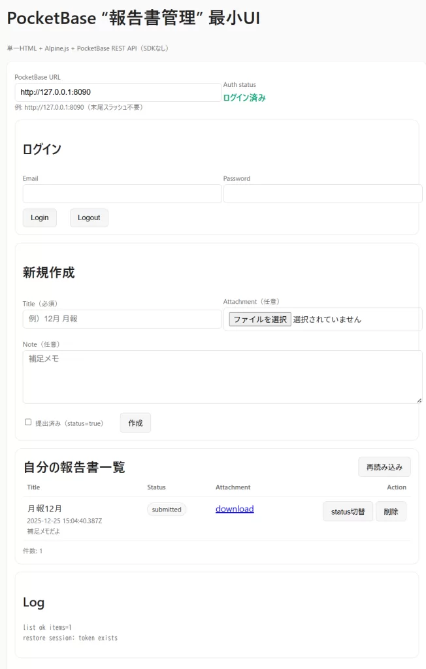Screen dimensions: 426x669
Task: Click the 件数: 1 count text
Action: [x=33, y=551]
